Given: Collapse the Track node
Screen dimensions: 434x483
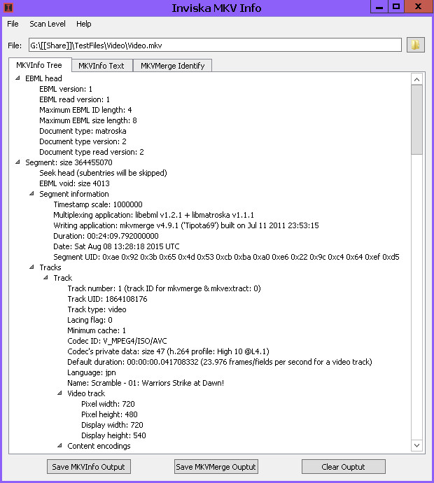Looking at the screenshot, I should pos(45,277).
